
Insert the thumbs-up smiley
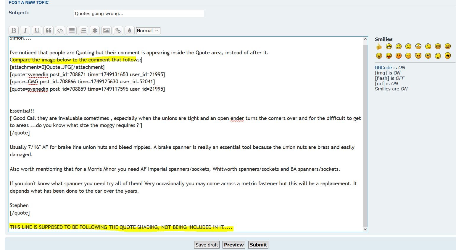pos(379,46)
